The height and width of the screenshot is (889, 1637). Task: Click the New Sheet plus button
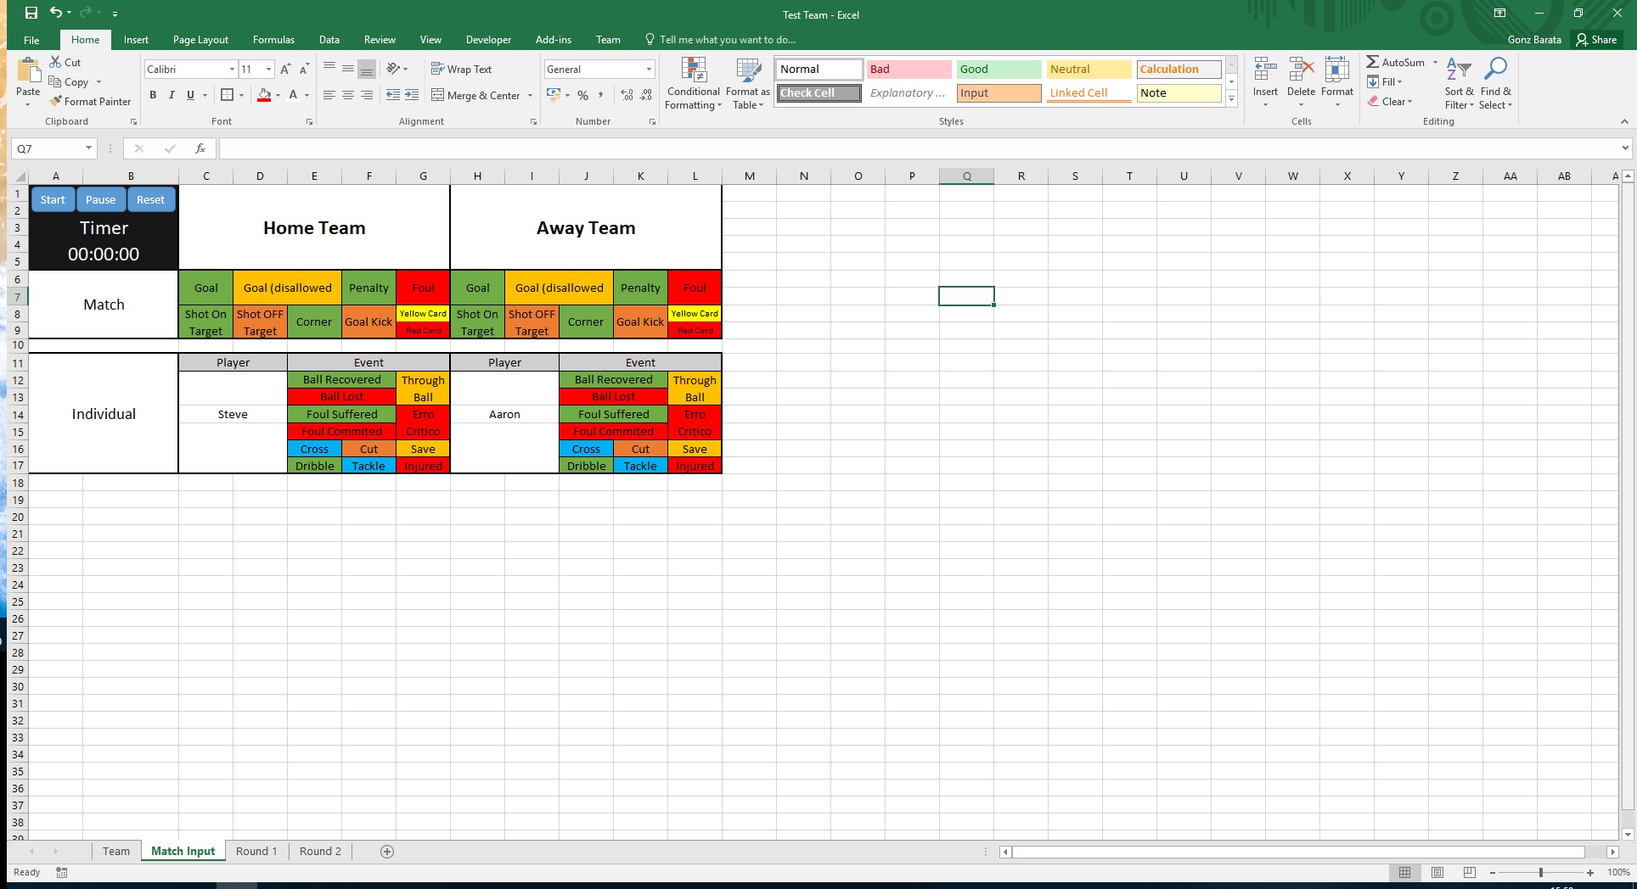[x=386, y=851]
